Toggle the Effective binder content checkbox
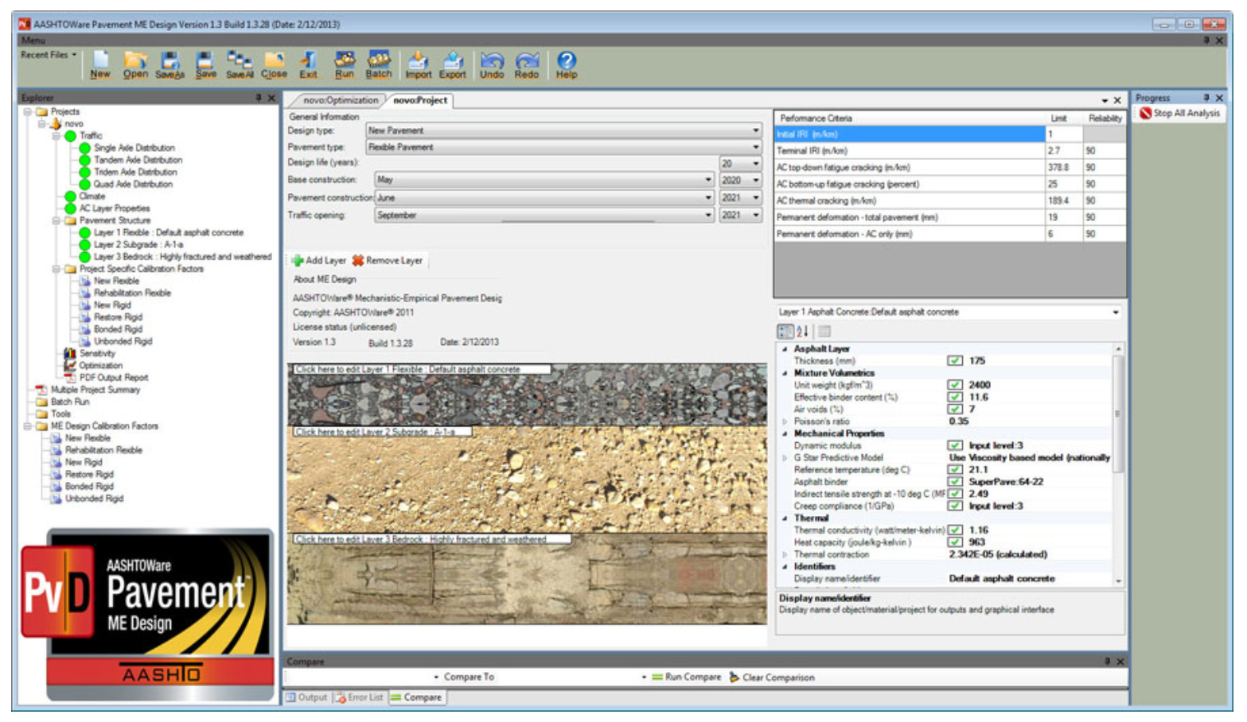 [955, 397]
